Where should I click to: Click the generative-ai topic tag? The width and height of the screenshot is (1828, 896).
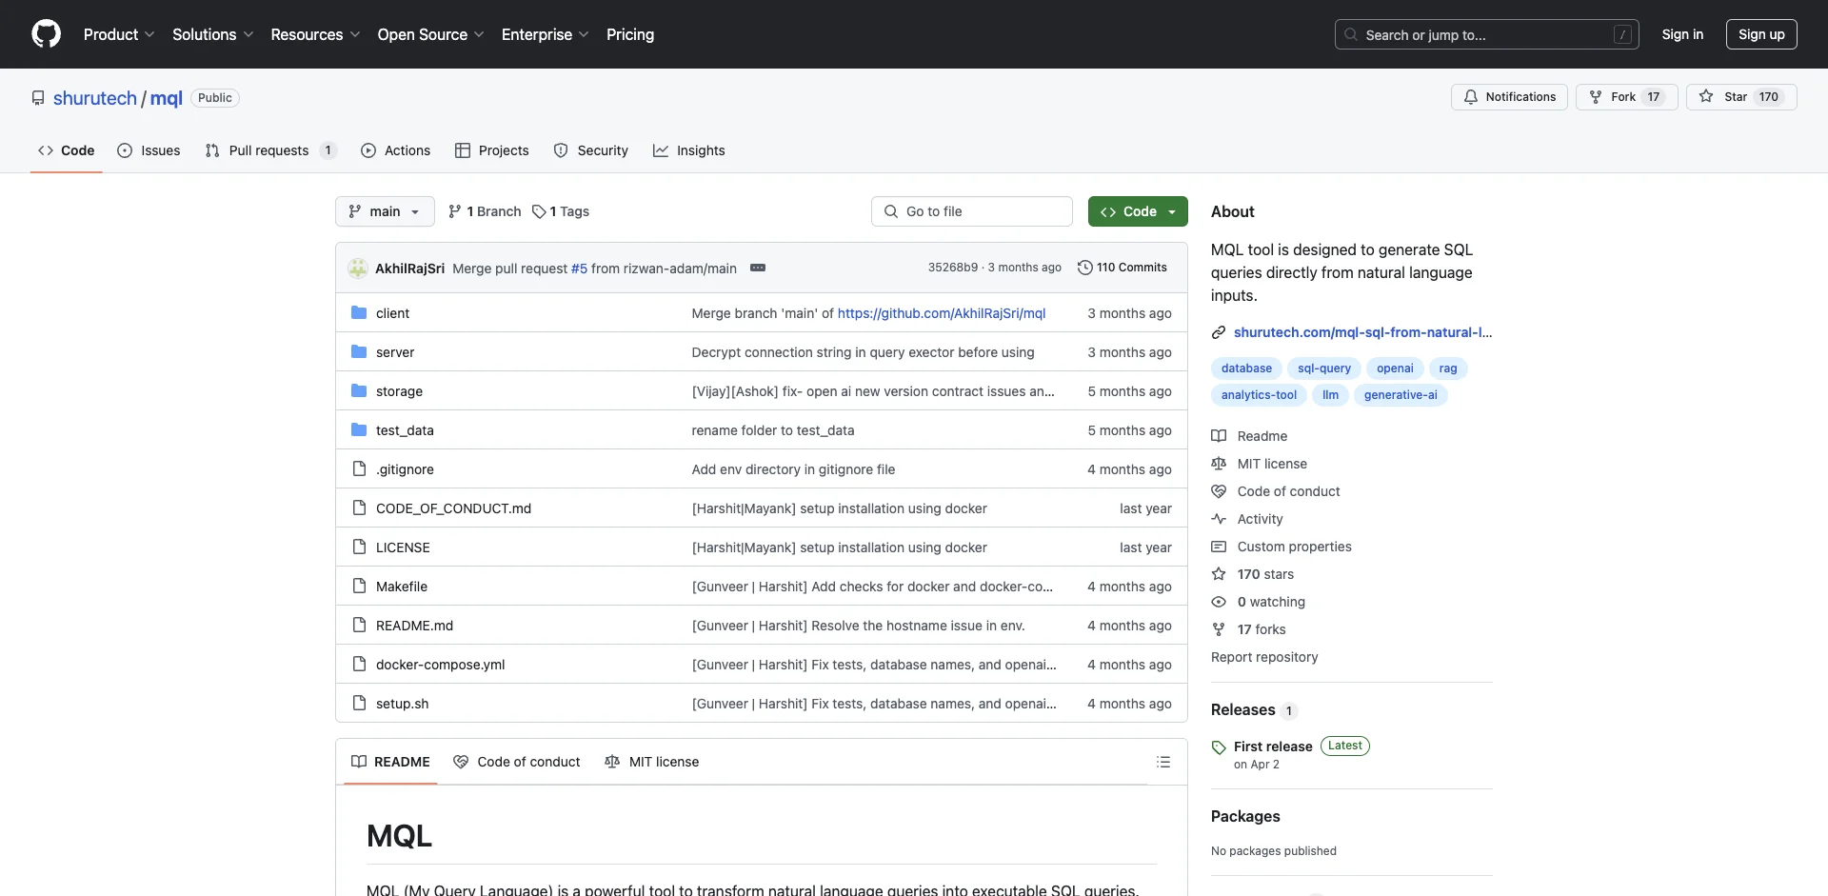tap(1401, 395)
